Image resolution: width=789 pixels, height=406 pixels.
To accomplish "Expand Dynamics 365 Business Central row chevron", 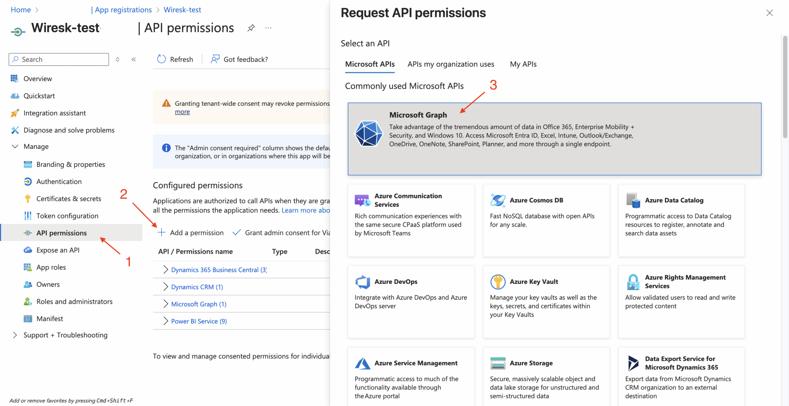I will [x=166, y=269].
